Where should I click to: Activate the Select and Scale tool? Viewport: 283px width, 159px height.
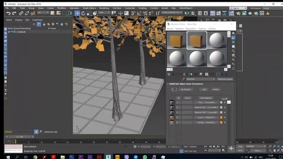click(x=89, y=13)
